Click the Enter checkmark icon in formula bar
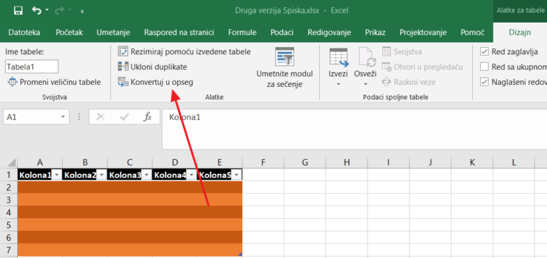 [124, 117]
